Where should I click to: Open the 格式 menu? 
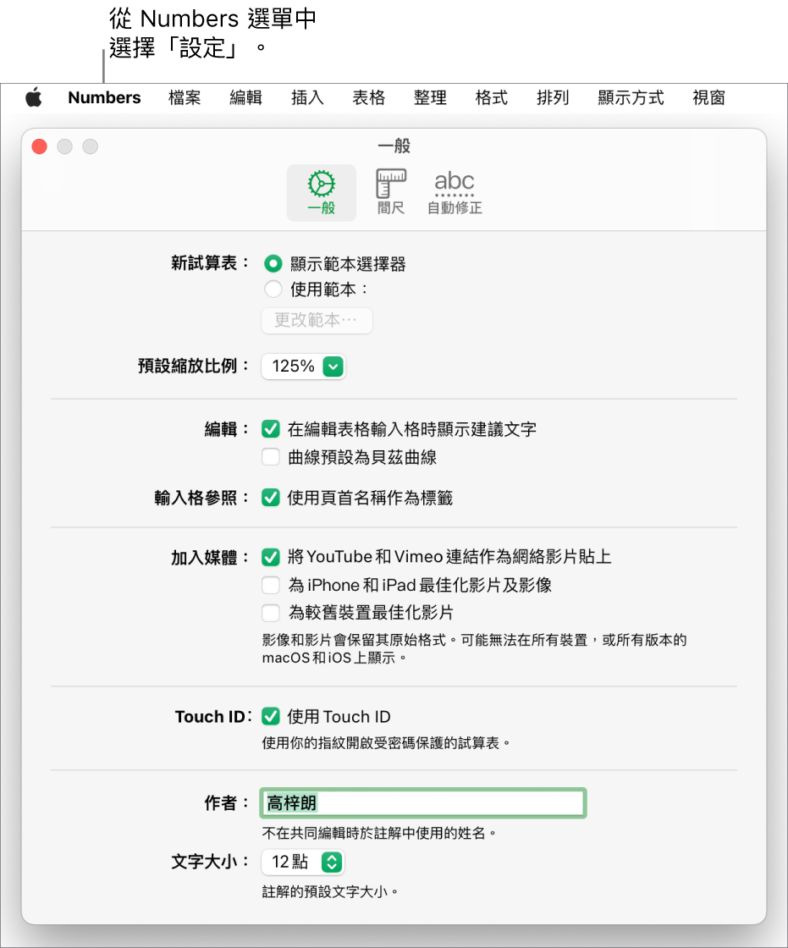coord(491,97)
